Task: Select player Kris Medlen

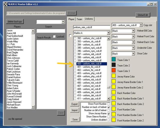Action: tap(12, 107)
